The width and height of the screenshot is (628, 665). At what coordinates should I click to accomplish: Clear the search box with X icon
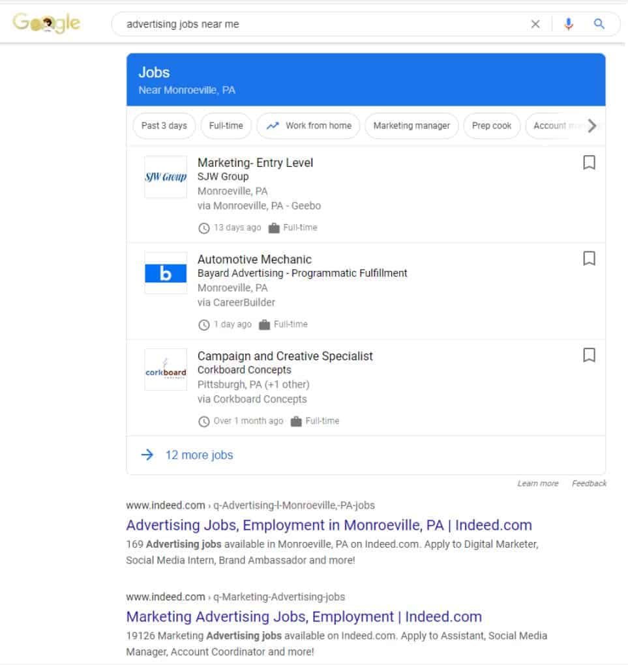(x=535, y=24)
